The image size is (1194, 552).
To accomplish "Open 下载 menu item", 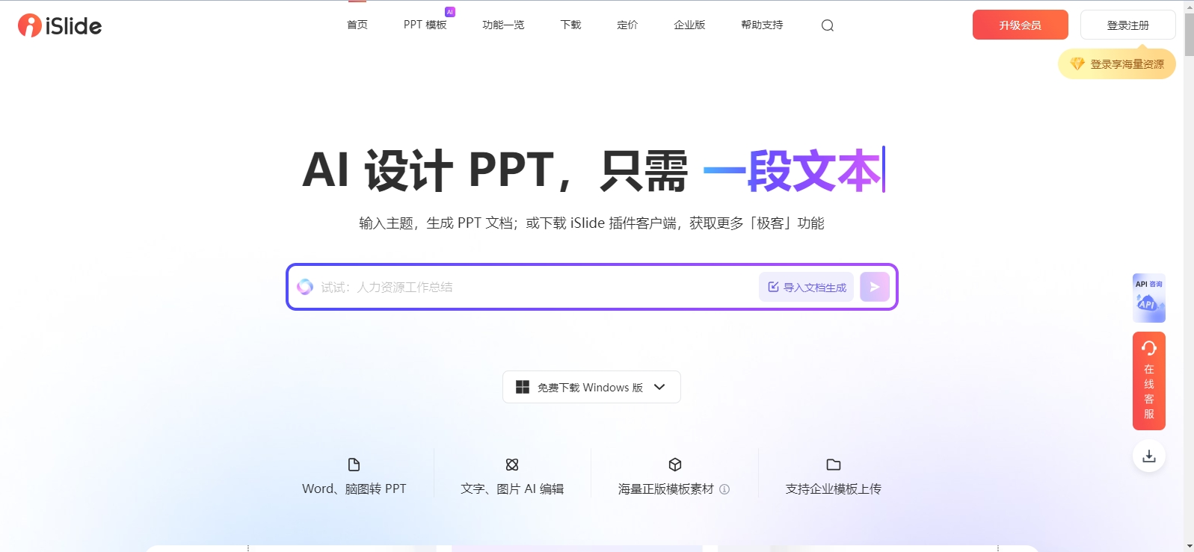I will point(571,25).
